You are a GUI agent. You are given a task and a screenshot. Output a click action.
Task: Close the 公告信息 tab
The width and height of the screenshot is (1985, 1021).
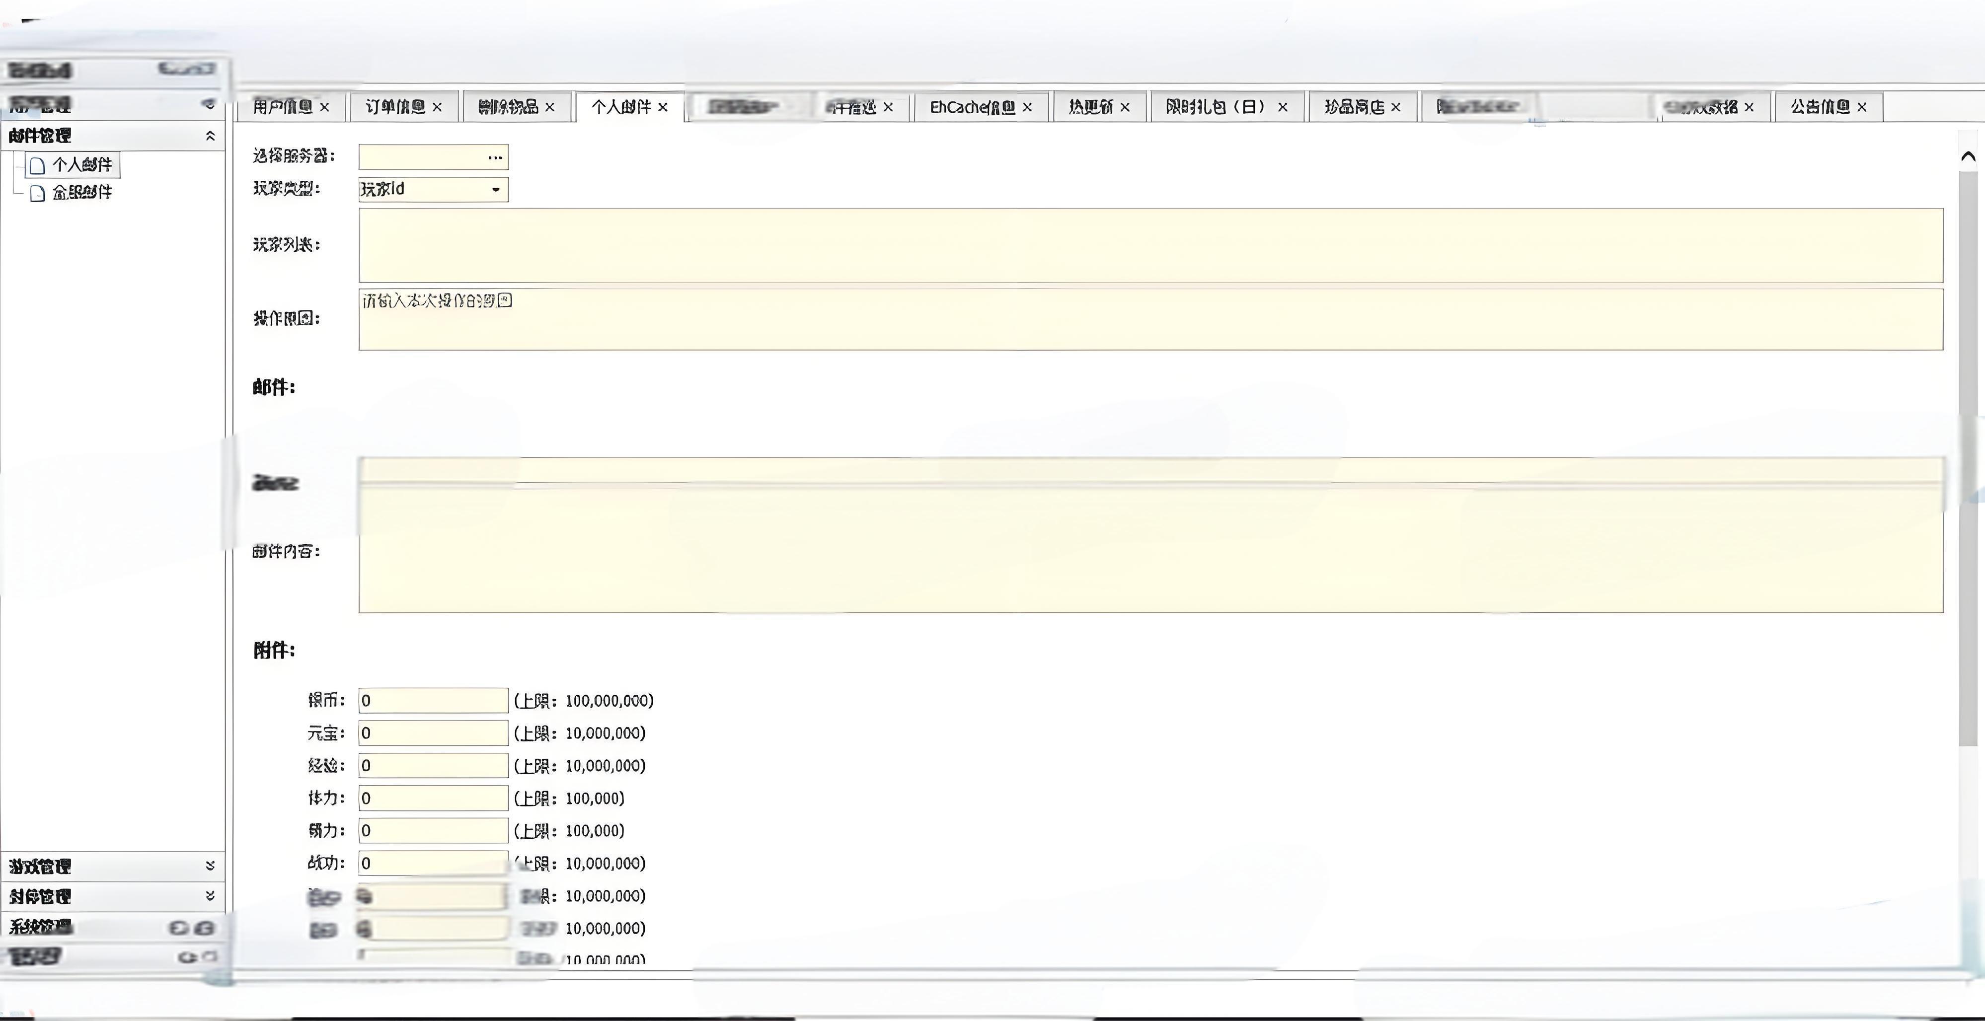click(x=1862, y=107)
